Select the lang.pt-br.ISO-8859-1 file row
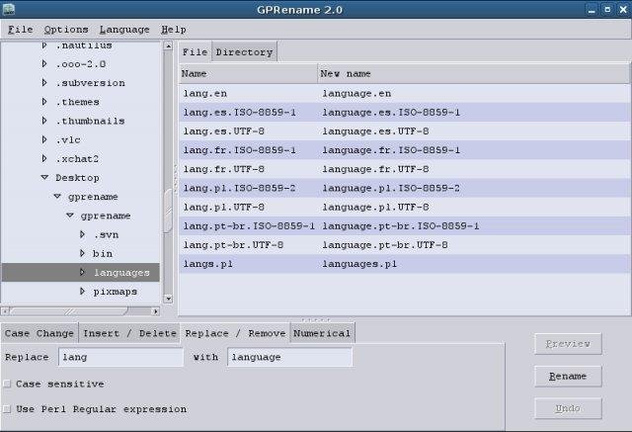The width and height of the screenshot is (632, 432). (404, 225)
